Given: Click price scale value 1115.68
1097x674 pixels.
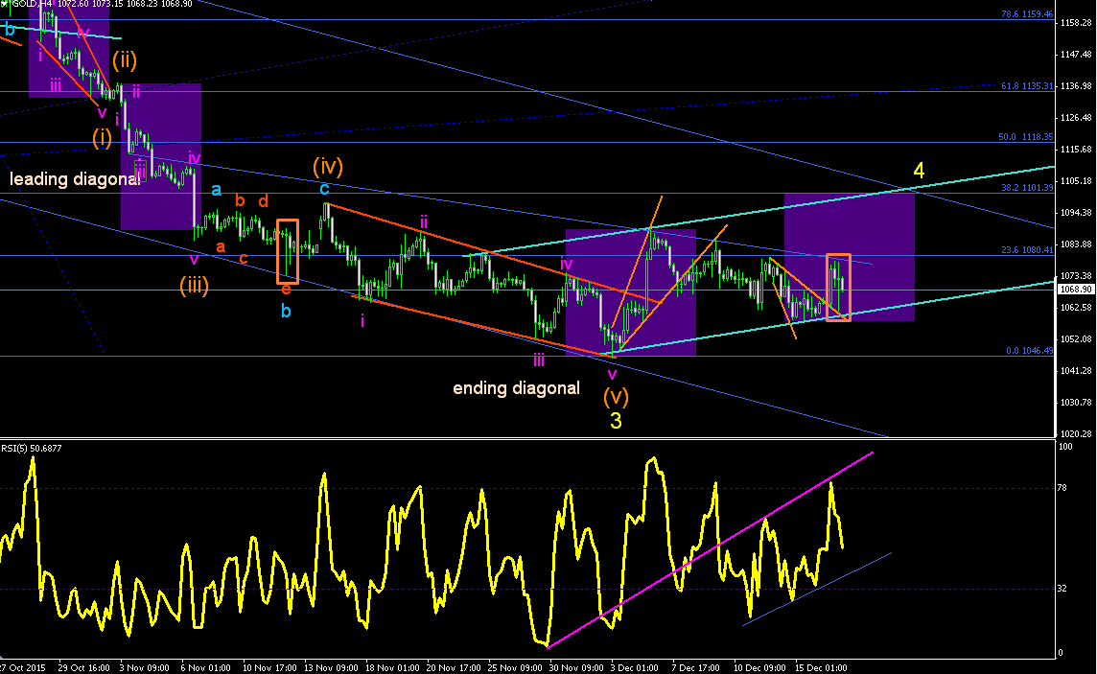Looking at the screenshot, I should pos(1076,149).
